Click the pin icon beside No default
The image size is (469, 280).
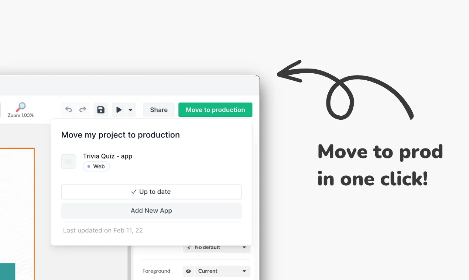(x=189, y=248)
